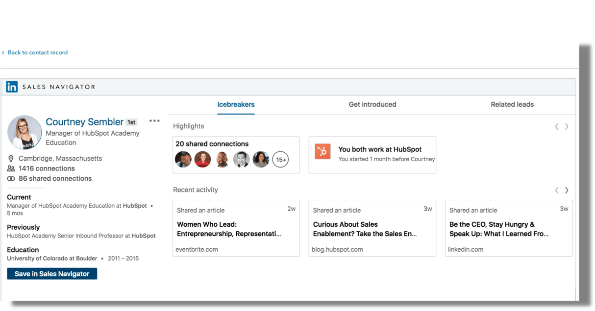Click the shared connections icon beside 86 shared connections
Image resolution: width=595 pixels, height=311 pixels.
pyautogui.click(x=11, y=178)
